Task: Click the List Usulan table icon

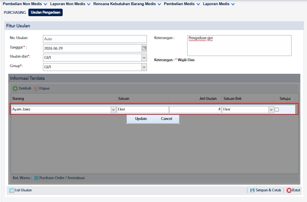Action: pos(11,190)
